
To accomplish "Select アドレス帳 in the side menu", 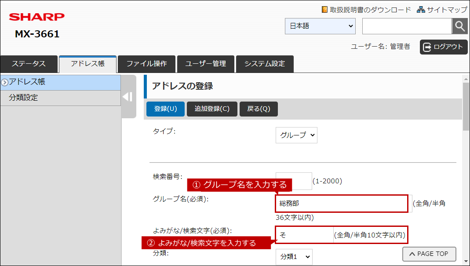I will (x=61, y=83).
